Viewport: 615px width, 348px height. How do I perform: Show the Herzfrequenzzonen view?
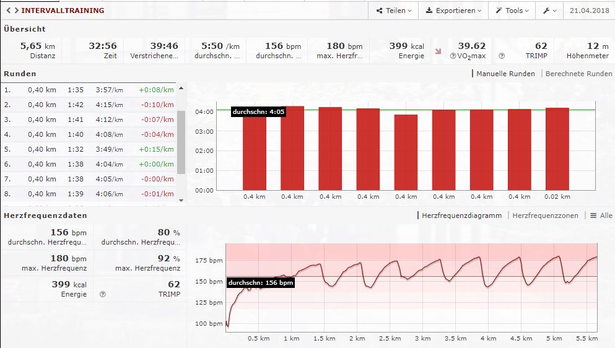click(x=545, y=215)
